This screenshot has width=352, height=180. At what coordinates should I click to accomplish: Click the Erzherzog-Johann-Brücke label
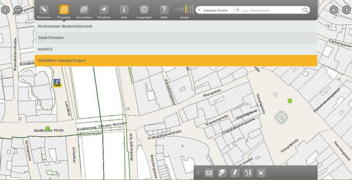[x=102, y=126]
